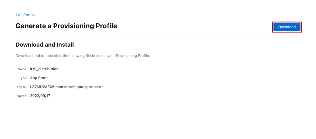Click the Download and Install heading
This screenshot has width=316, height=139.
45,45
